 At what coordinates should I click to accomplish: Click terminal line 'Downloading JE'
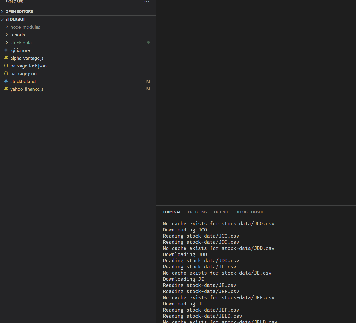(x=183, y=279)
